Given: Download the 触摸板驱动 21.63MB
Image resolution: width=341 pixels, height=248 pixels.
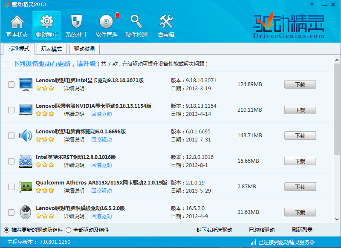Looking at the screenshot, I should tap(300, 212).
